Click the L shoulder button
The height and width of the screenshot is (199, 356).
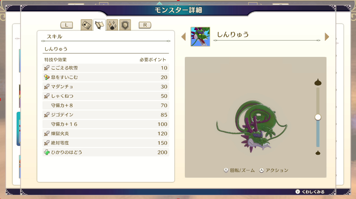(66, 25)
